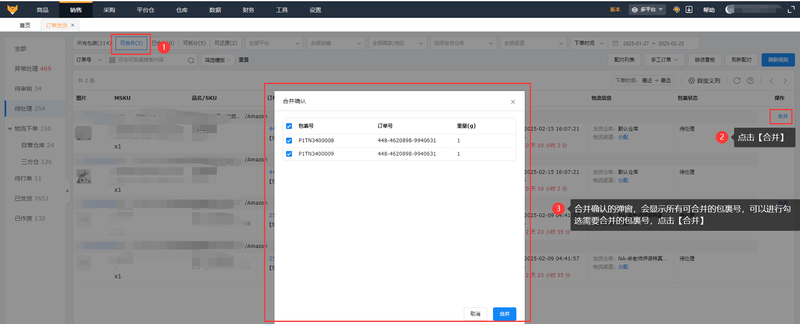Viewport: 800px width, 324px height.
Task: Select the 可拆分(5) filter tab
Action: click(x=194, y=43)
